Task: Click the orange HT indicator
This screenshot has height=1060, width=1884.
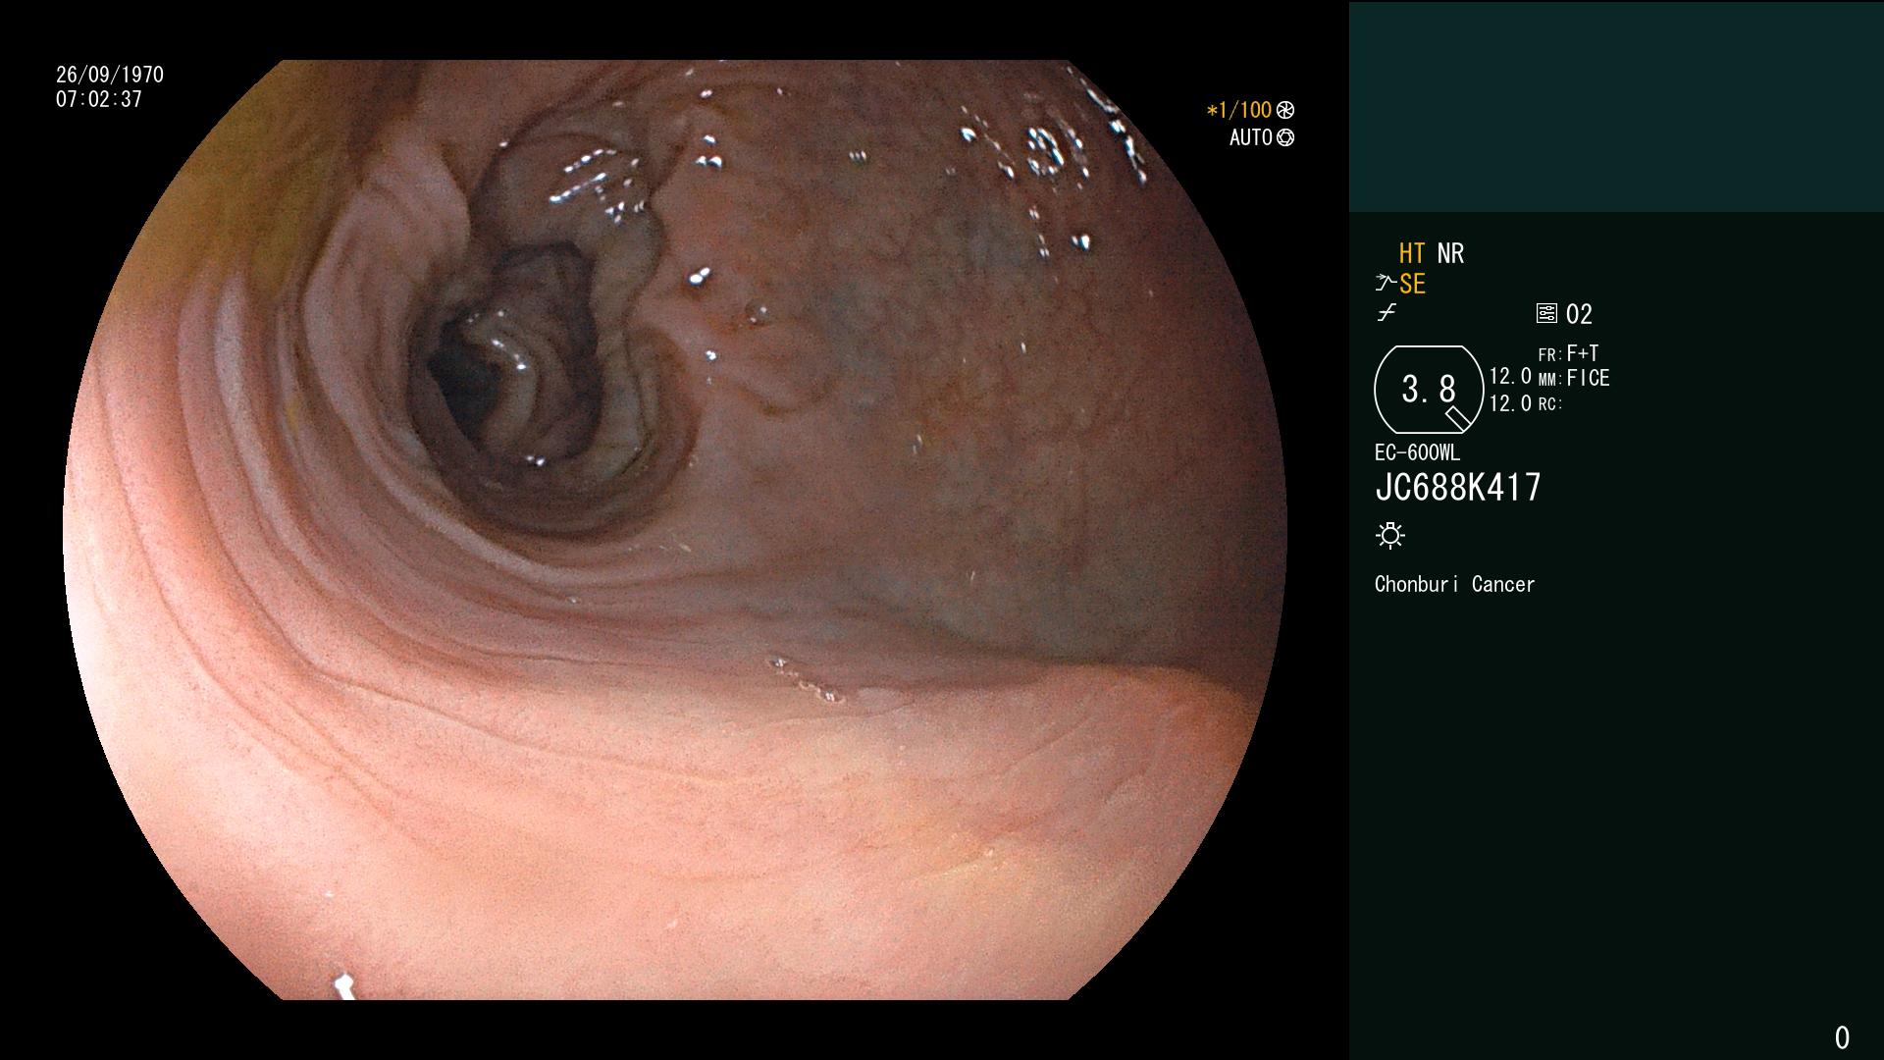Action: coord(1412,254)
